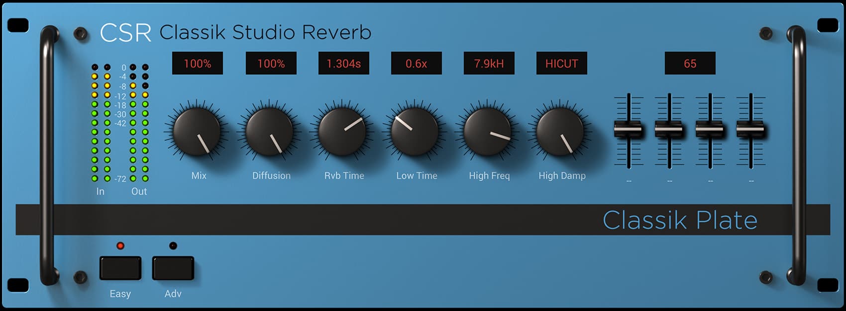The height and width of the screenshot is (311, 846).
Task: Click the Diffusion knob
Action: (270, 132)
